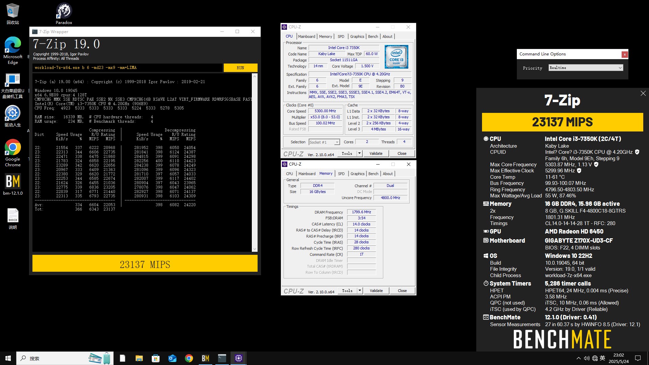Open the Priority Realtime dropdown
The height and width of the screenshot is (365, 649).
[x=585, y=68]
